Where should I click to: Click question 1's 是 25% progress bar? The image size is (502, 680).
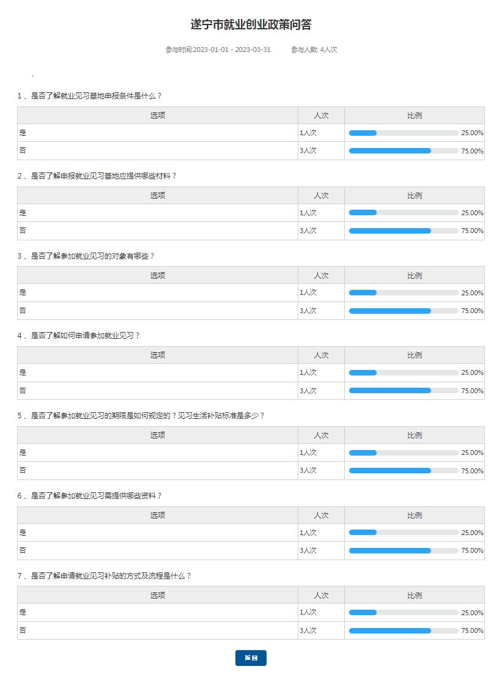404,133
